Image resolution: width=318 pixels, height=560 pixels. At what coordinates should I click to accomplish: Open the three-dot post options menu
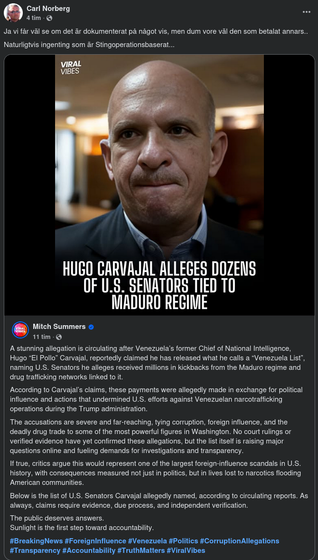click(x=307, y=12)
